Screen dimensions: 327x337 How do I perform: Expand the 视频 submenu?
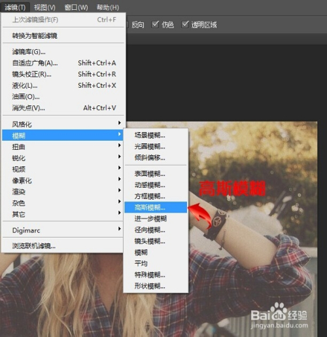tap(63, 169)
